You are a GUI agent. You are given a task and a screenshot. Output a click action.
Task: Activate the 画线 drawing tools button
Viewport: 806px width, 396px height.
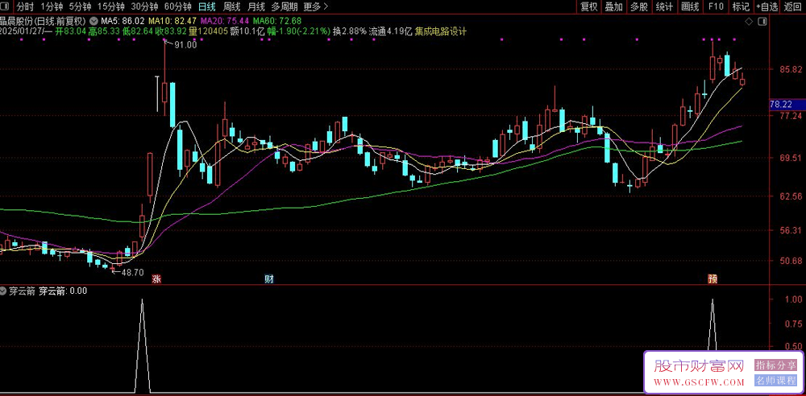click(690, 6)
